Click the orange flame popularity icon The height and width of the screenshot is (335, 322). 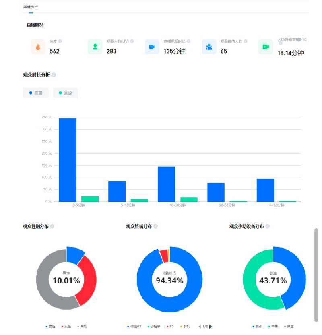pos(38,47)
